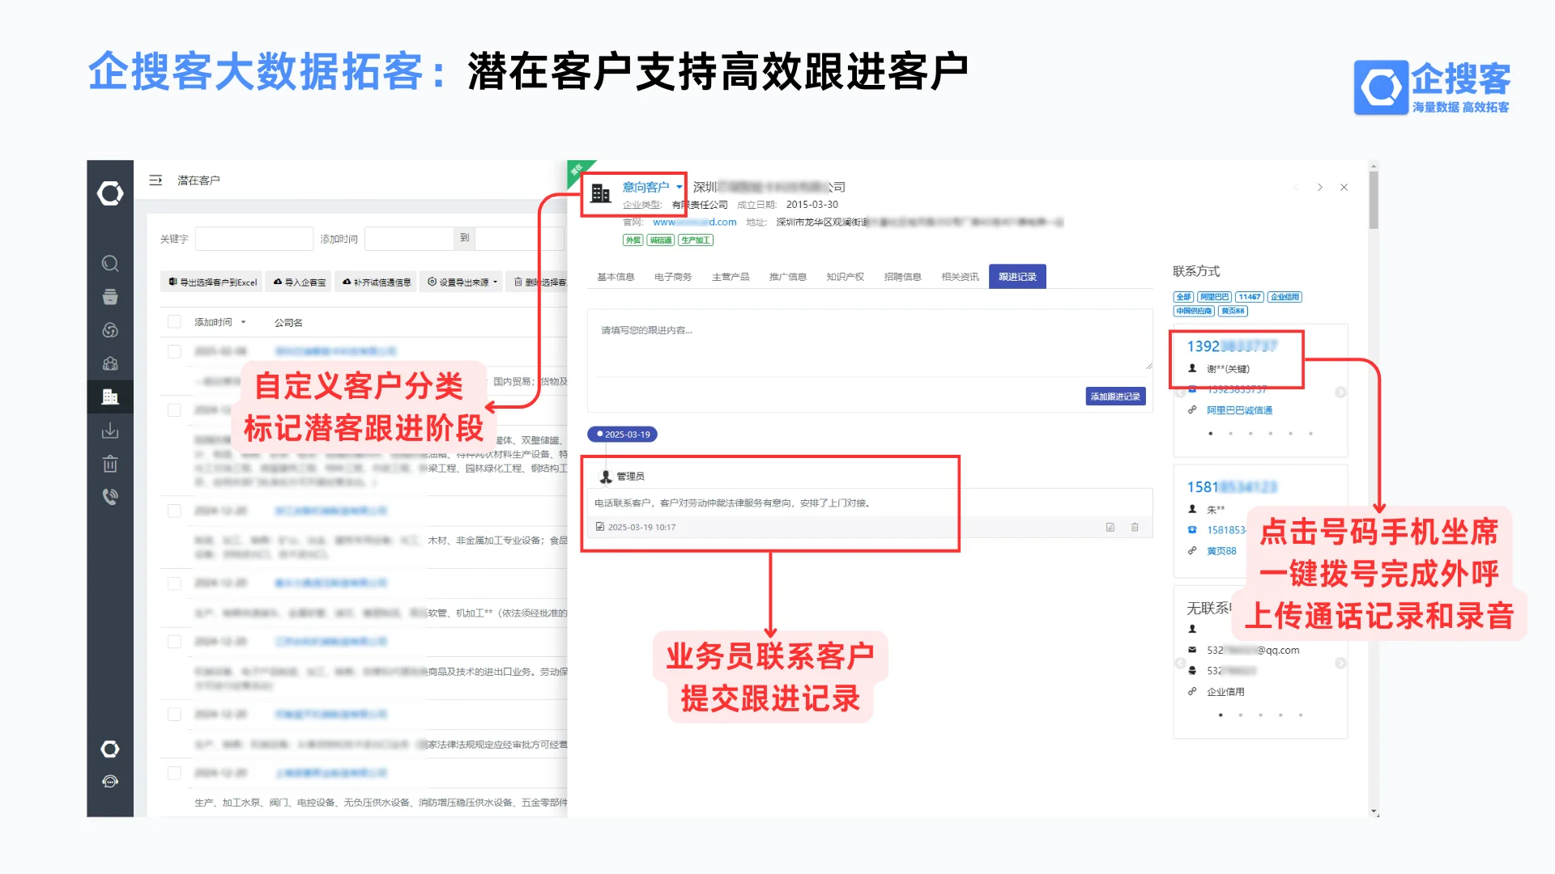Go to next company with right chevron
Viewport: 1555px width, 874px height.
pos(1320,187)
